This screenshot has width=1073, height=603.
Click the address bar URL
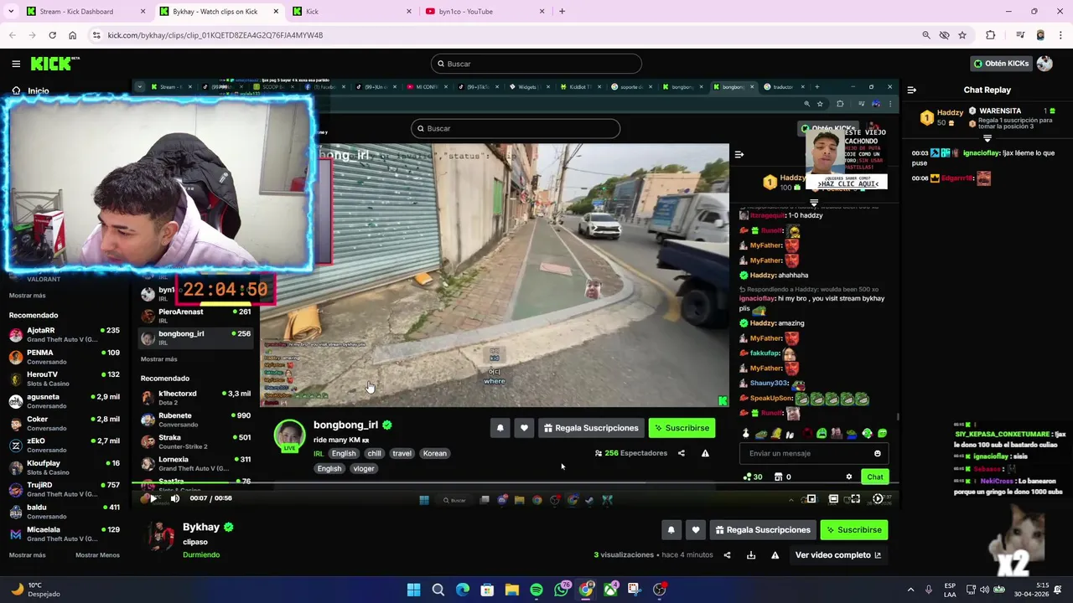pos(215,35)
